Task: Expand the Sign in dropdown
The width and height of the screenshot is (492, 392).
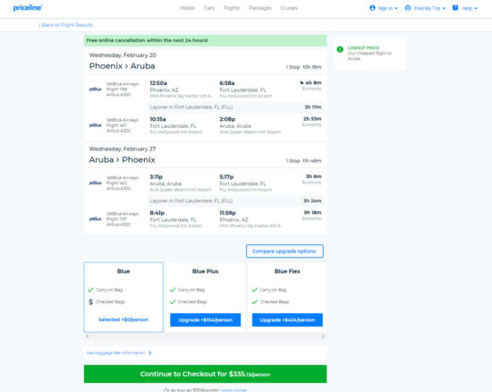Action: point(384,8)
